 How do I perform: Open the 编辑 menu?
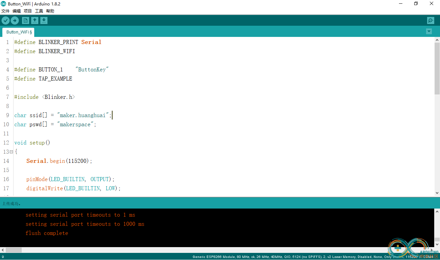17,11
